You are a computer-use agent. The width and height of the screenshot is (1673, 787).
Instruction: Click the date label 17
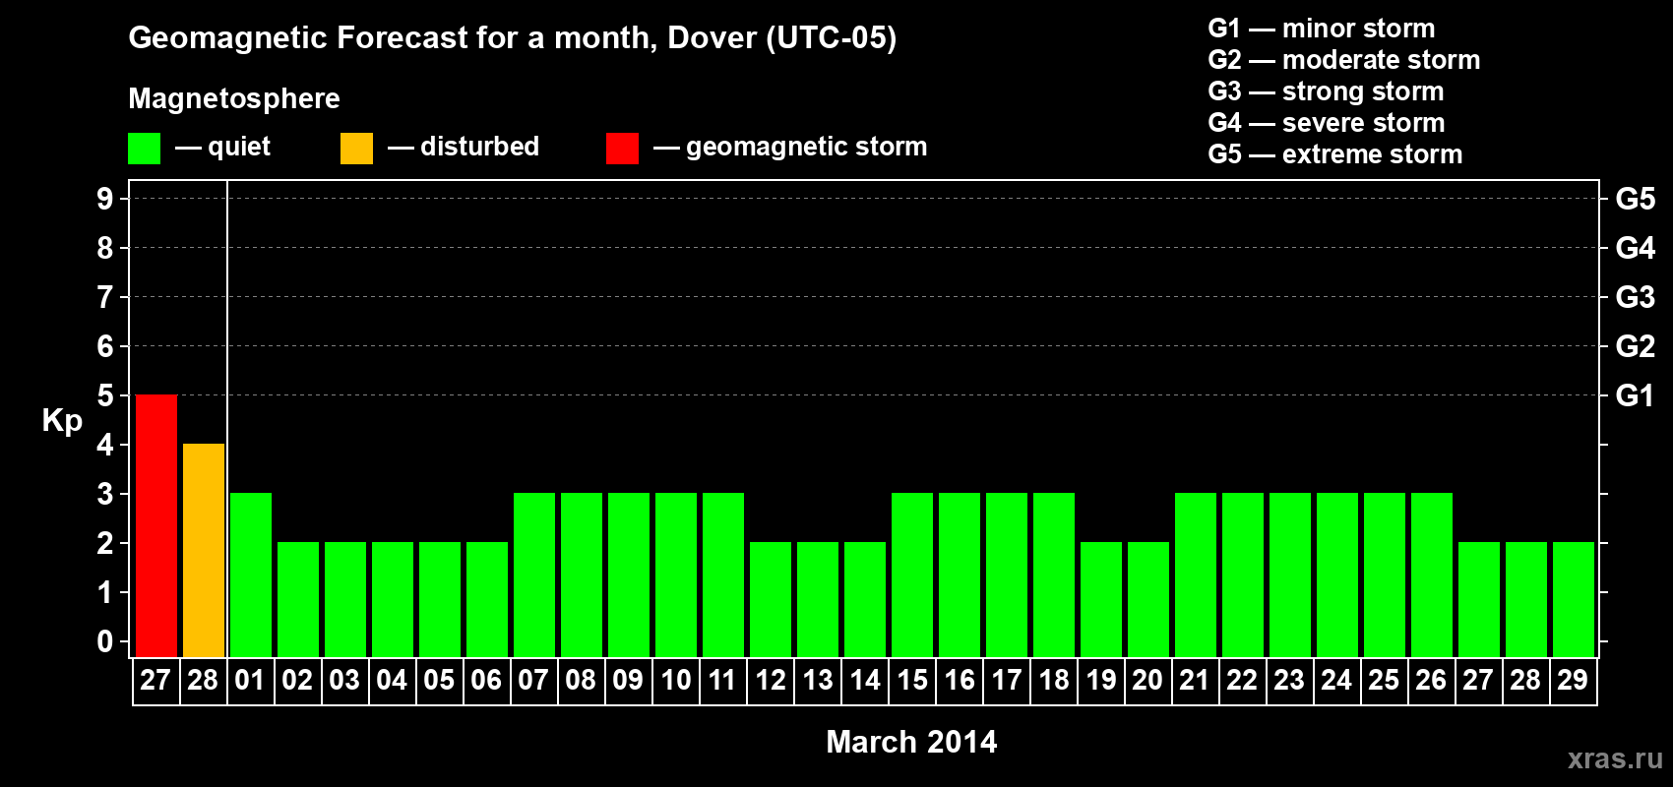(1007, 681)
